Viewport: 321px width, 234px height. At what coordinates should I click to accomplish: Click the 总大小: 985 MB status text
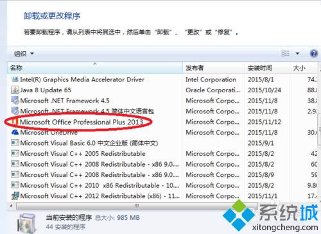point(117,218)
